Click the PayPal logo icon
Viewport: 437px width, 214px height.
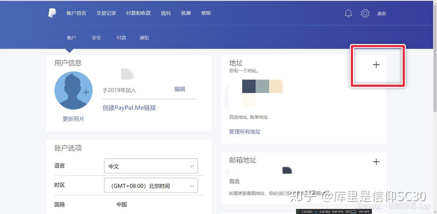(52, 13)
